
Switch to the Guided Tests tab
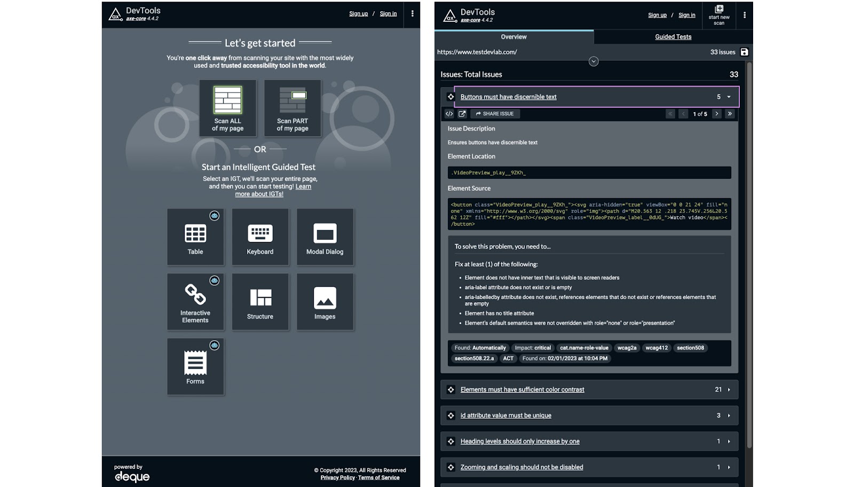click(x=673, y=37)
